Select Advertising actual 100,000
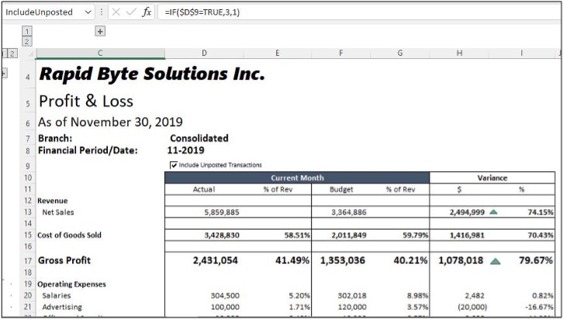The width and height of the screenshot is (563, 319). [225, 307]
